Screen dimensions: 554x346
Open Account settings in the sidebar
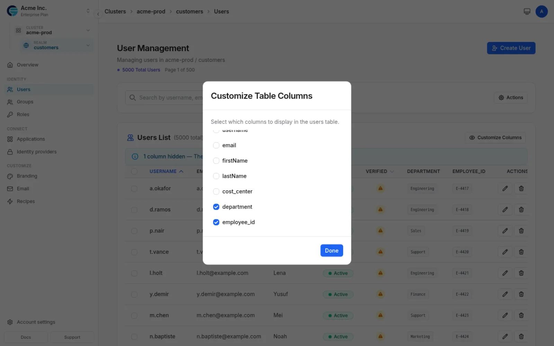(36, 322)
